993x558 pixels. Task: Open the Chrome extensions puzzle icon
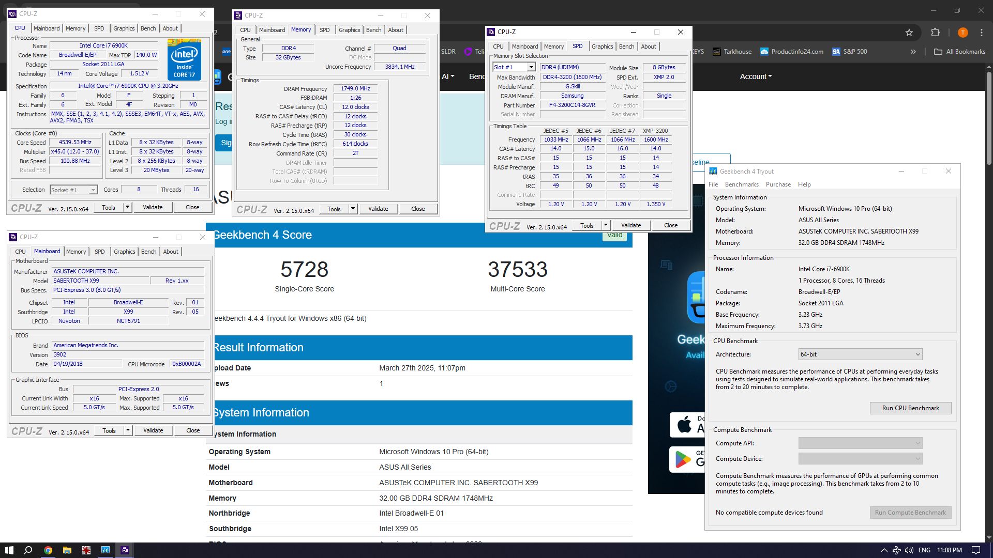click(935, 33)
